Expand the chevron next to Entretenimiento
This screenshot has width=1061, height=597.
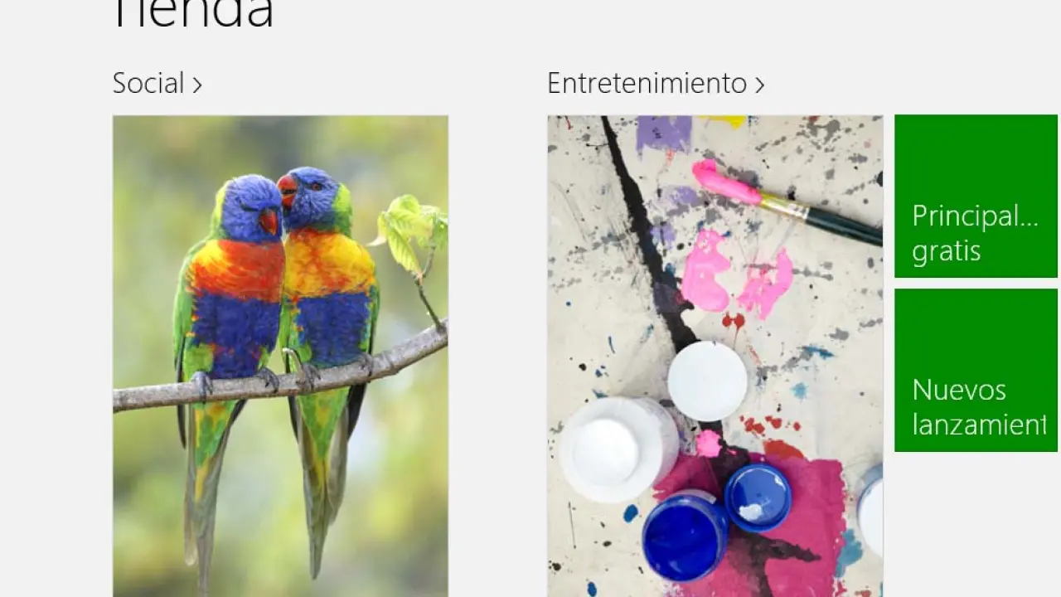tap(759, 85)
